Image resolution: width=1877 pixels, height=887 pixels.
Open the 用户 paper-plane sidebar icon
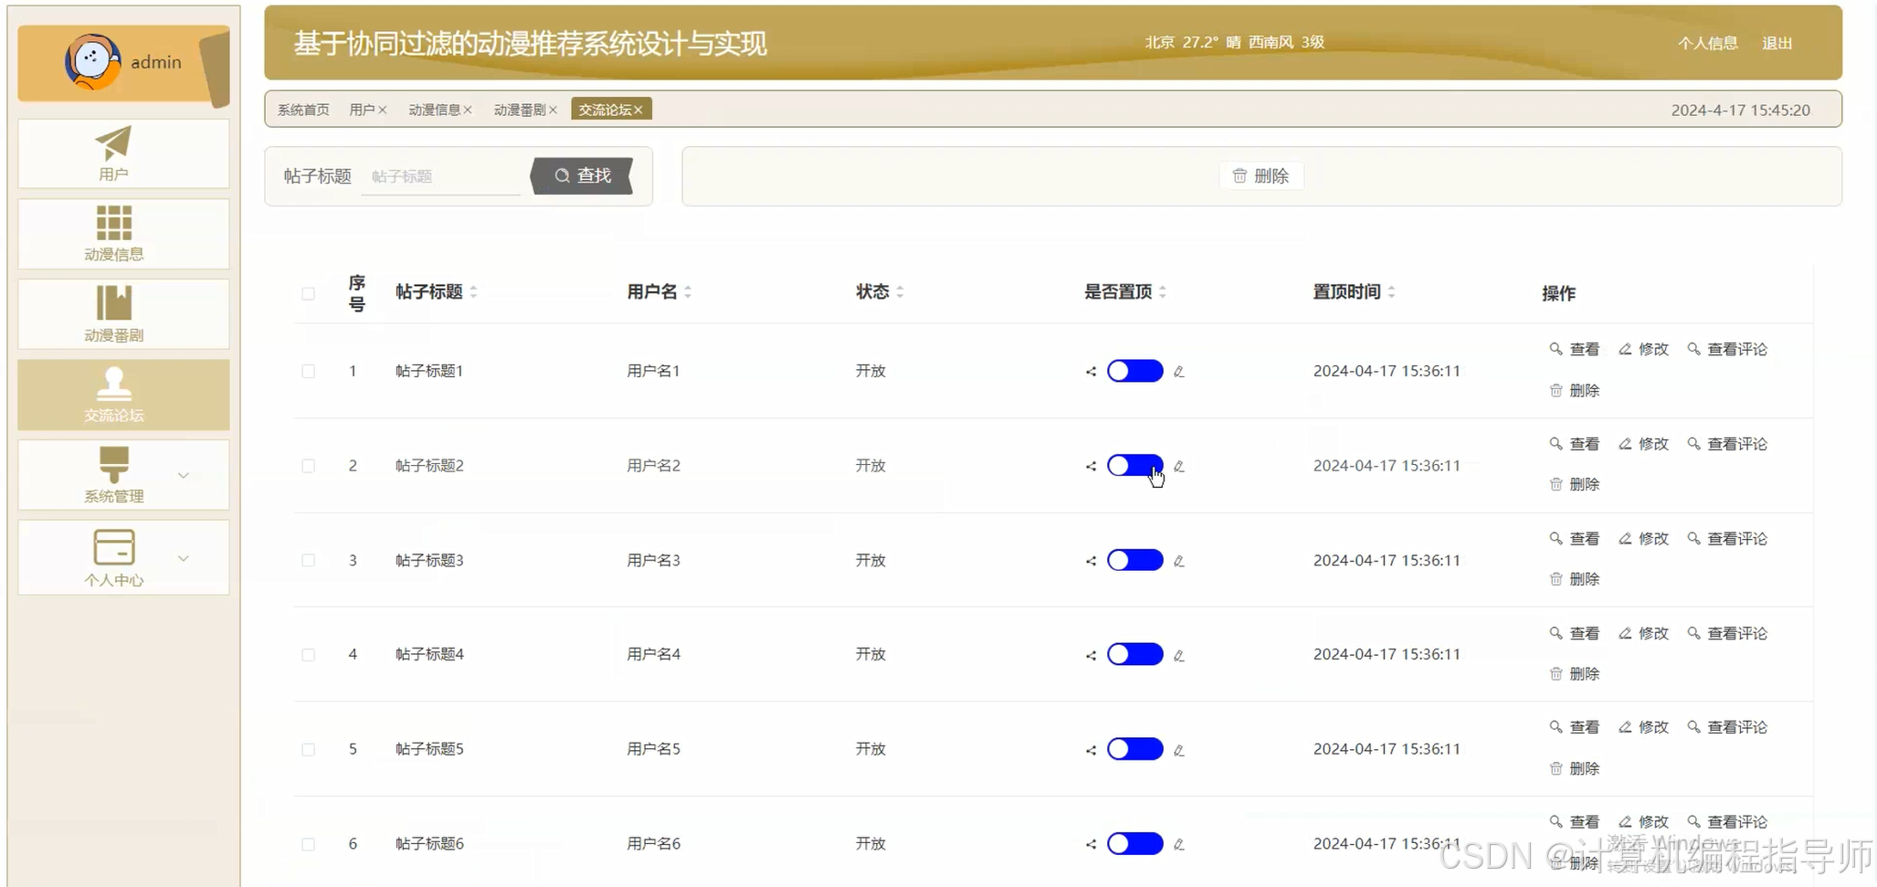pos(113,143)
